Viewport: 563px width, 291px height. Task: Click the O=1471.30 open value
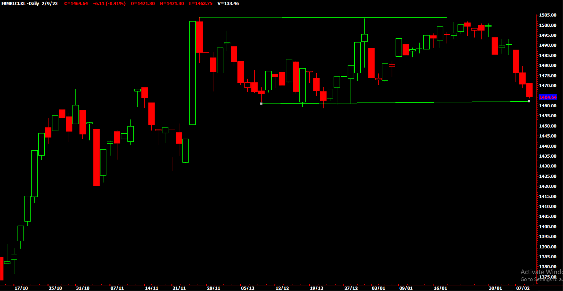(x=143, y=4)
